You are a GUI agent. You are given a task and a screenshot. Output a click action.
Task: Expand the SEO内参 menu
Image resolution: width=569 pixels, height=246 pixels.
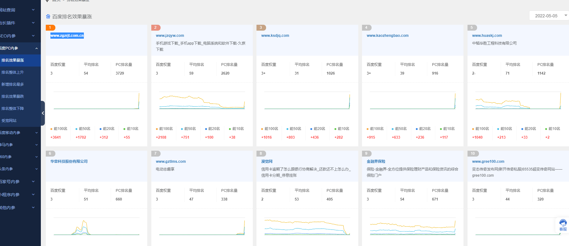(20, 36)
